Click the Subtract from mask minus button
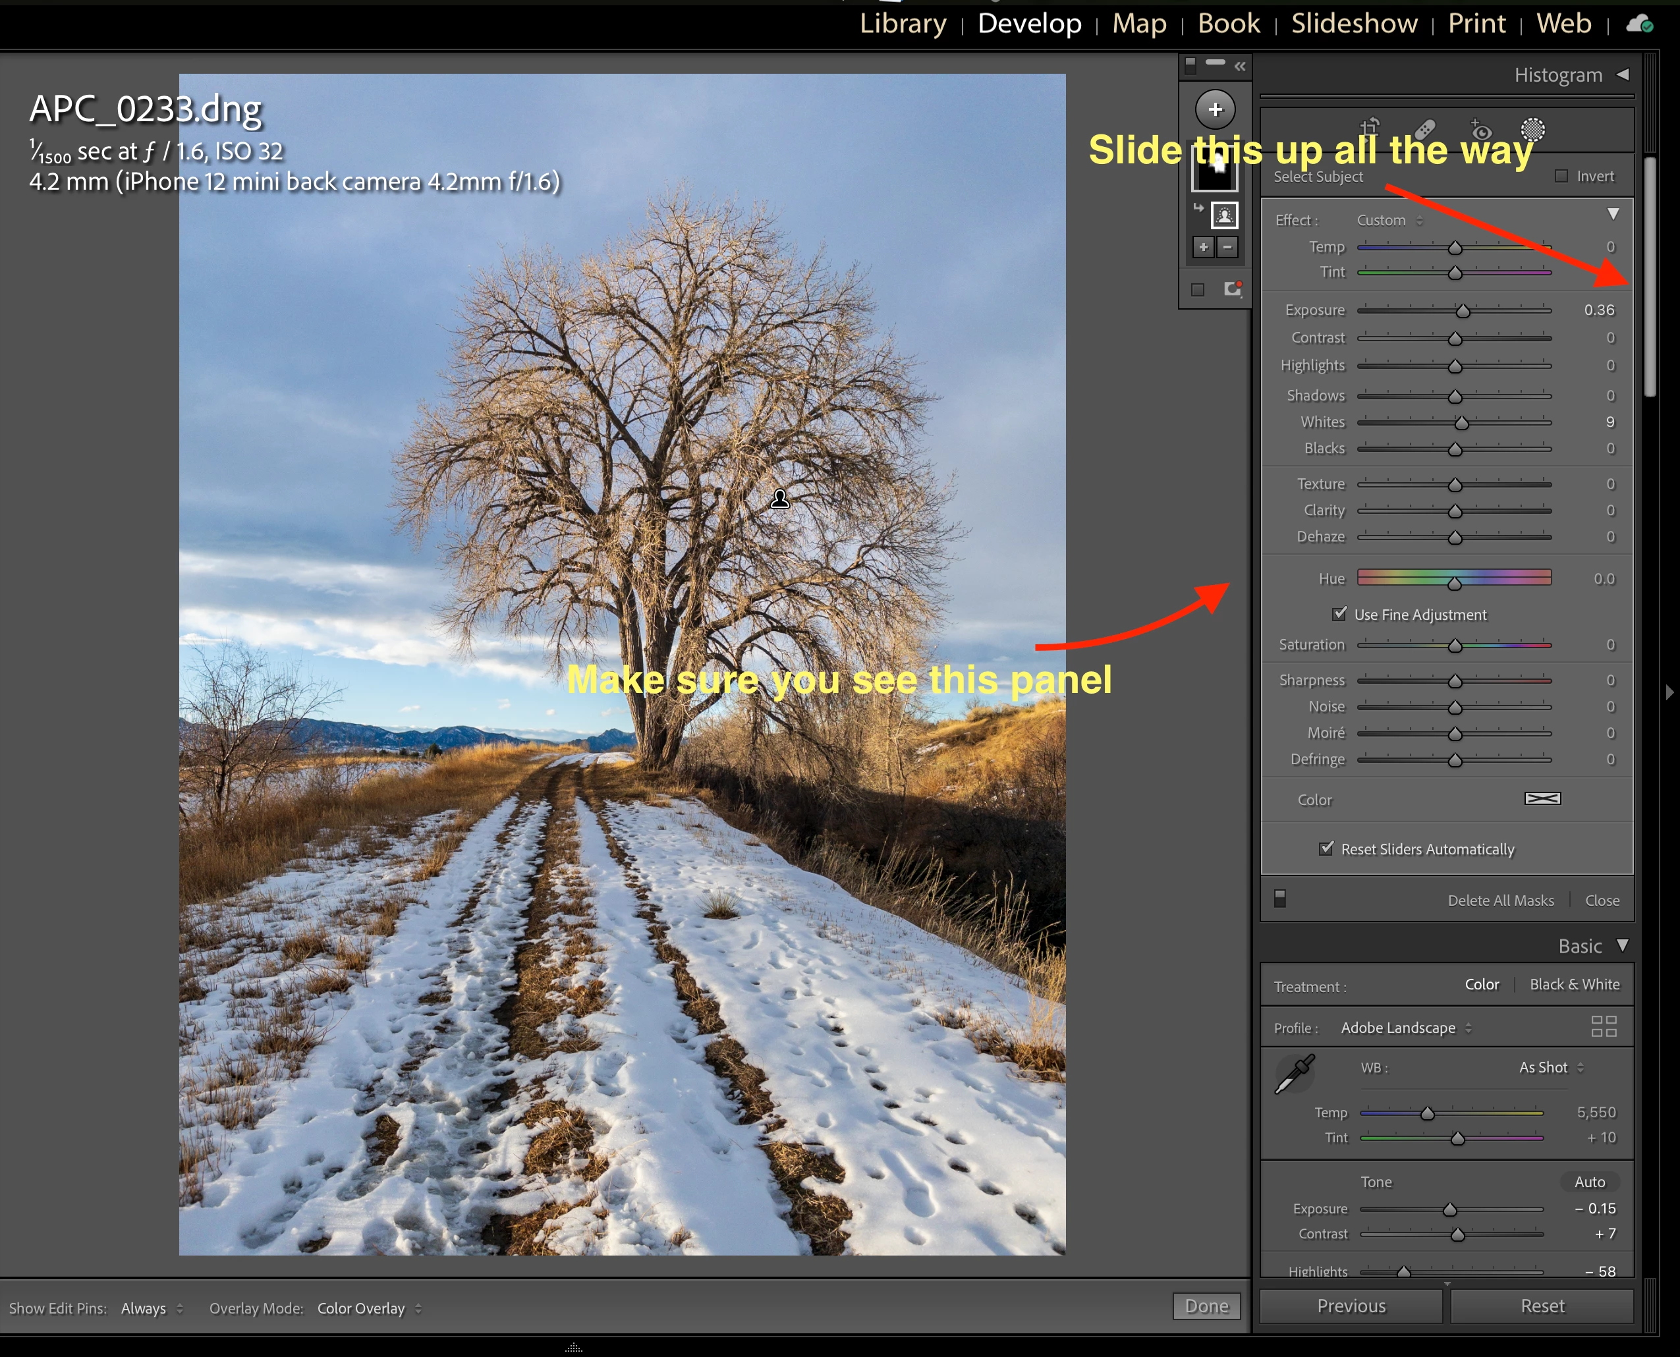 [1227, 247]
